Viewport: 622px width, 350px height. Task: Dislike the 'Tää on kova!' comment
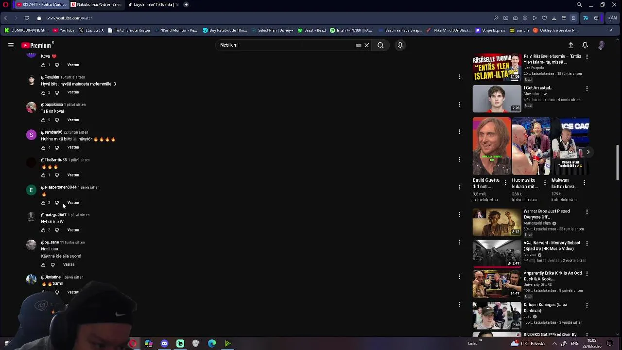pos(57,120)
